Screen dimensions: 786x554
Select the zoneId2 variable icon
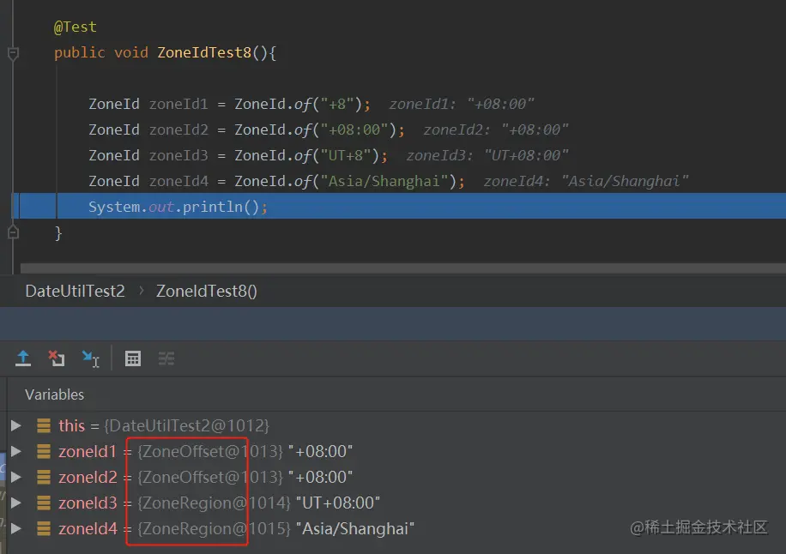tap(44, 477)
